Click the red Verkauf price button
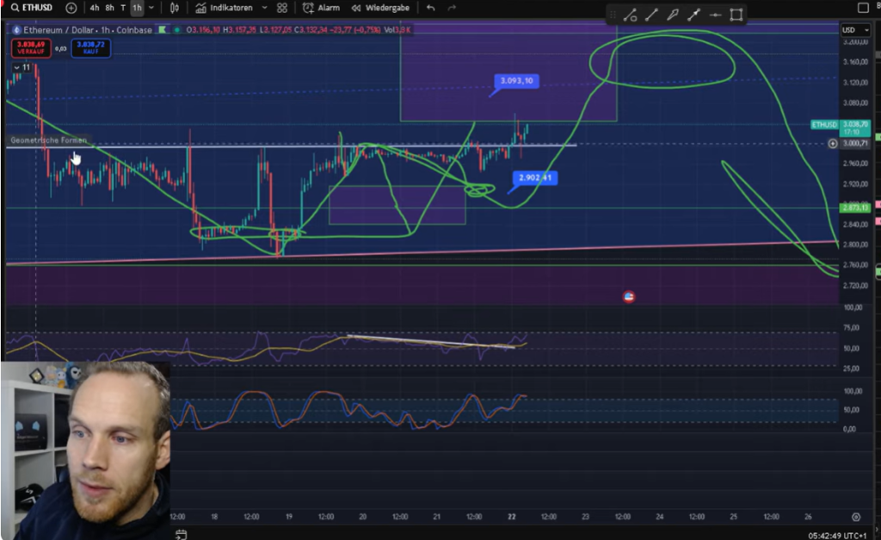881x540 pixels. click(31, 47)
